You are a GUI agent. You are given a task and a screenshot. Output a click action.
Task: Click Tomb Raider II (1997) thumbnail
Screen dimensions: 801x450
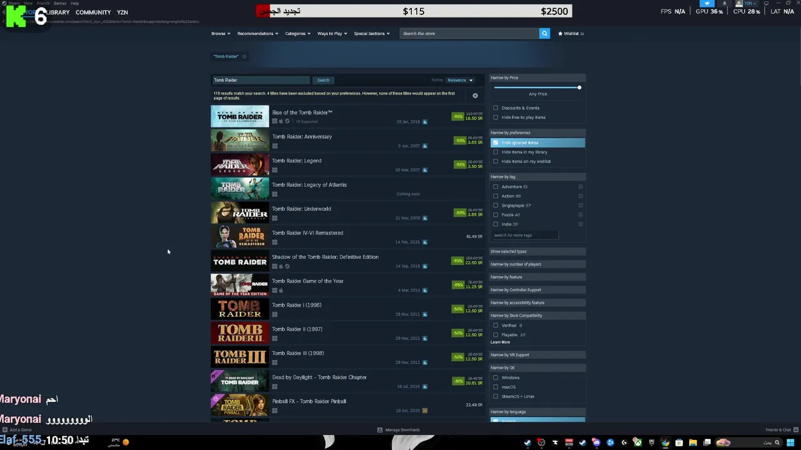tap(240, 333)
